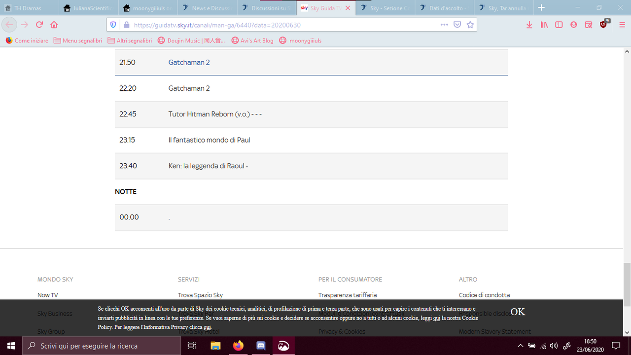Screen dimensions: 631x355
Task: Open the Library icon in toolbar
Action: pyautogui.click(x=544, y=25)
